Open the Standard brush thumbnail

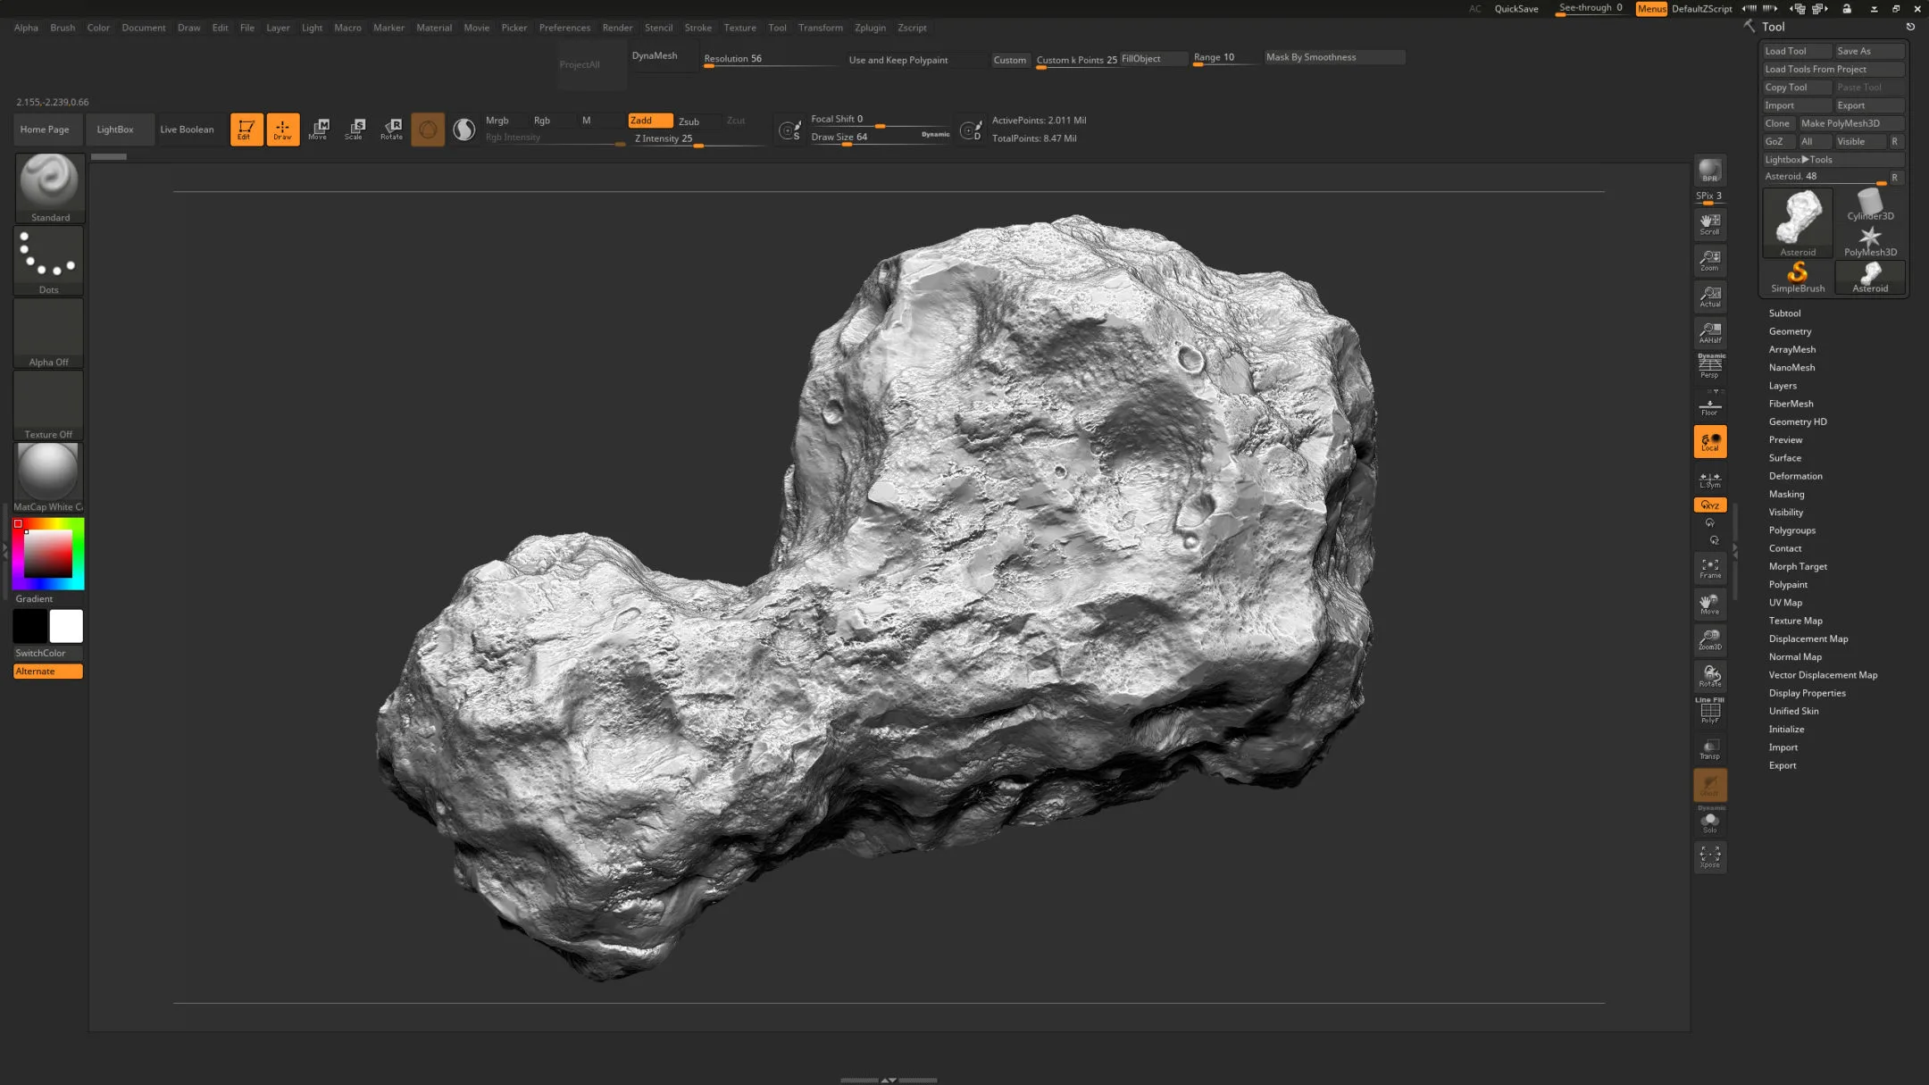coord(50,188)
